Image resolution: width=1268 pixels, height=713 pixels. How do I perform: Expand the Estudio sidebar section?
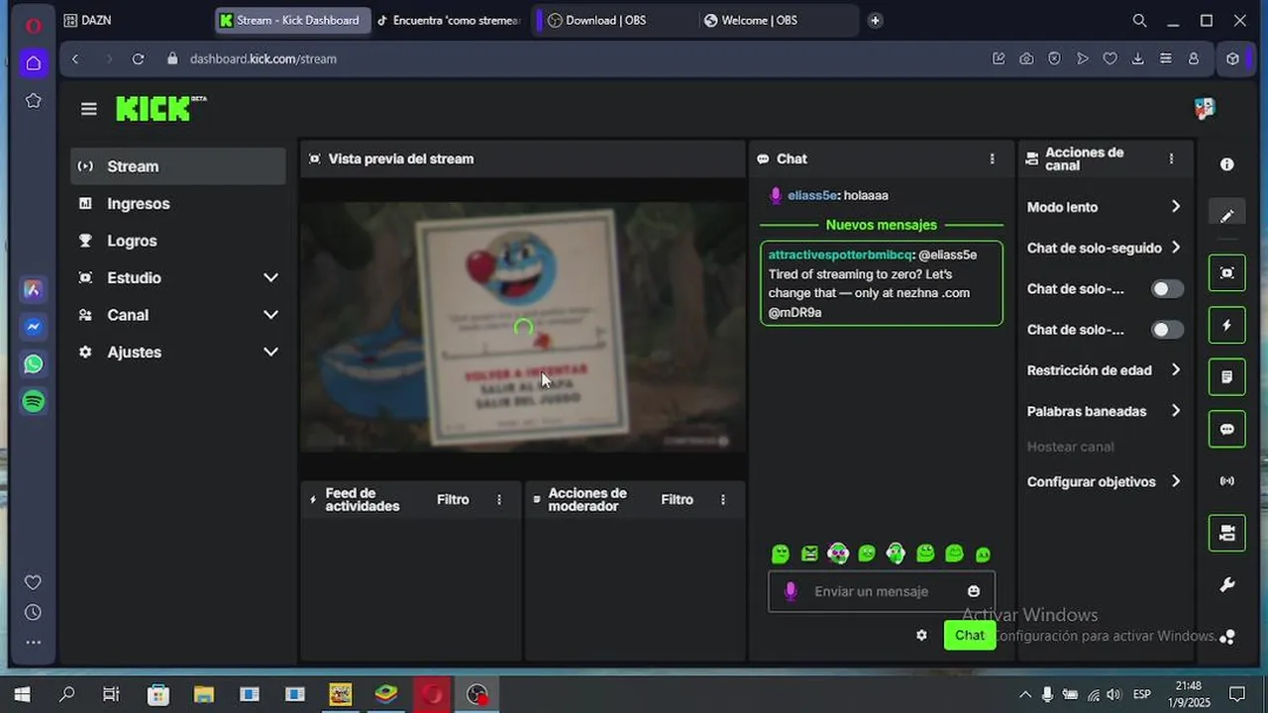coord(178,278)
